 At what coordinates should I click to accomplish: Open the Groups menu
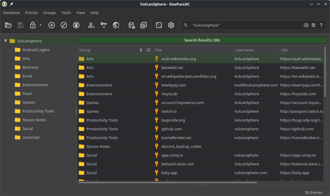click(x=49, y=13)
